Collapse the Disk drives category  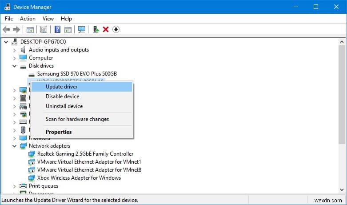coord(15,66)
